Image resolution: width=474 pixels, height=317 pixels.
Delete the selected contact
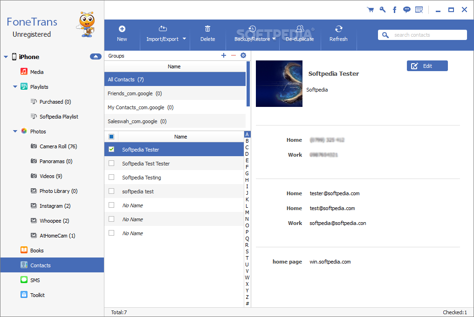tap(208, 34)
